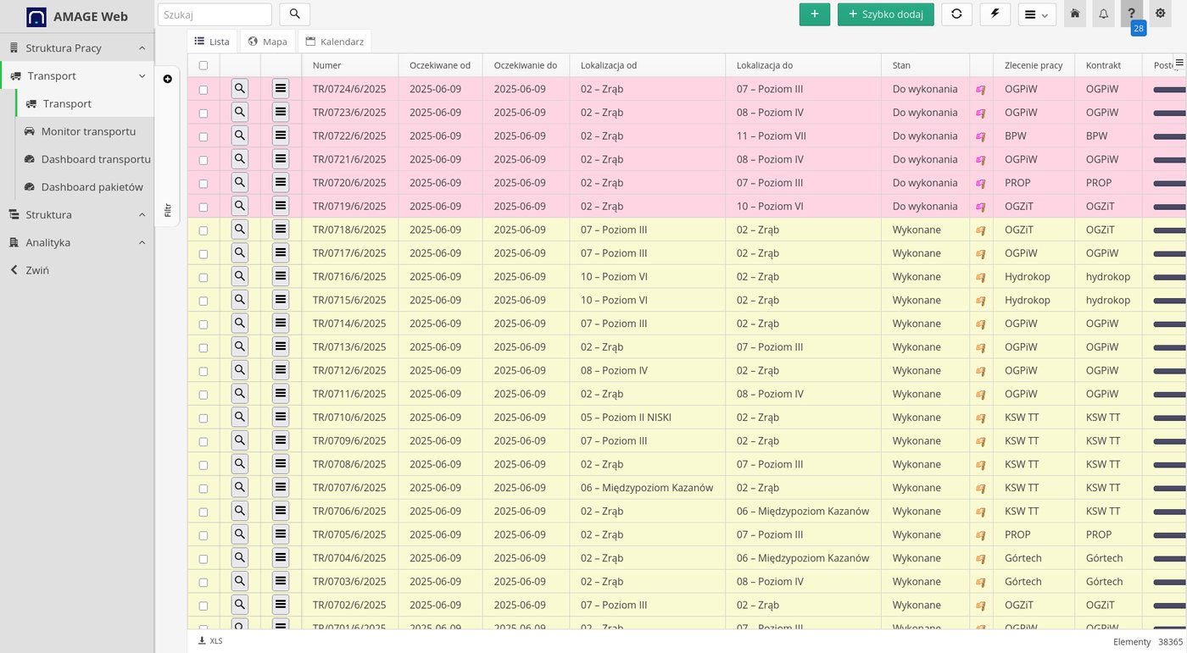Go to the home icon in the top bar

tap(1075, 14)
